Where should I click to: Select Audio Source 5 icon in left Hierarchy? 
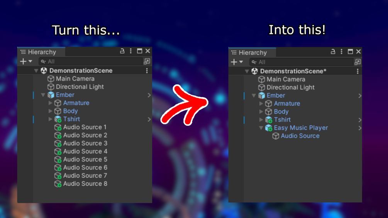tap(58, 160)
